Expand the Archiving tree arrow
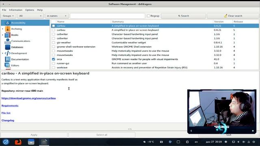The width and height of the screenshot is (260, 146). pos(3,29)
